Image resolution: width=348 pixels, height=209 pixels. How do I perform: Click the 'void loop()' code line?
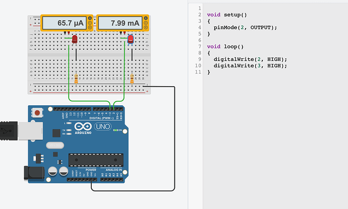click(225, 46)
